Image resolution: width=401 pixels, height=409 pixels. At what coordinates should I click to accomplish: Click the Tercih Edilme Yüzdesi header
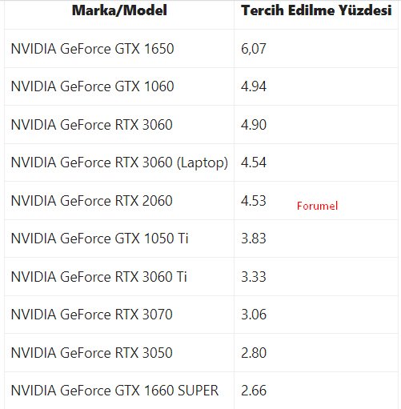316,10
